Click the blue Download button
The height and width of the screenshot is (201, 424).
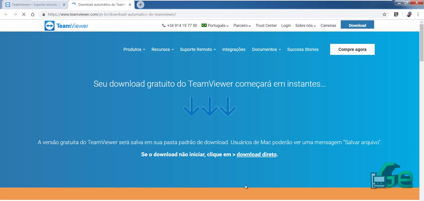click(357, 25)
